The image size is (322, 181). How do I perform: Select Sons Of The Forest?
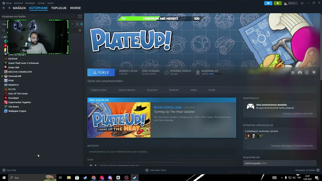pyautogui.click(x=18, y=94)
